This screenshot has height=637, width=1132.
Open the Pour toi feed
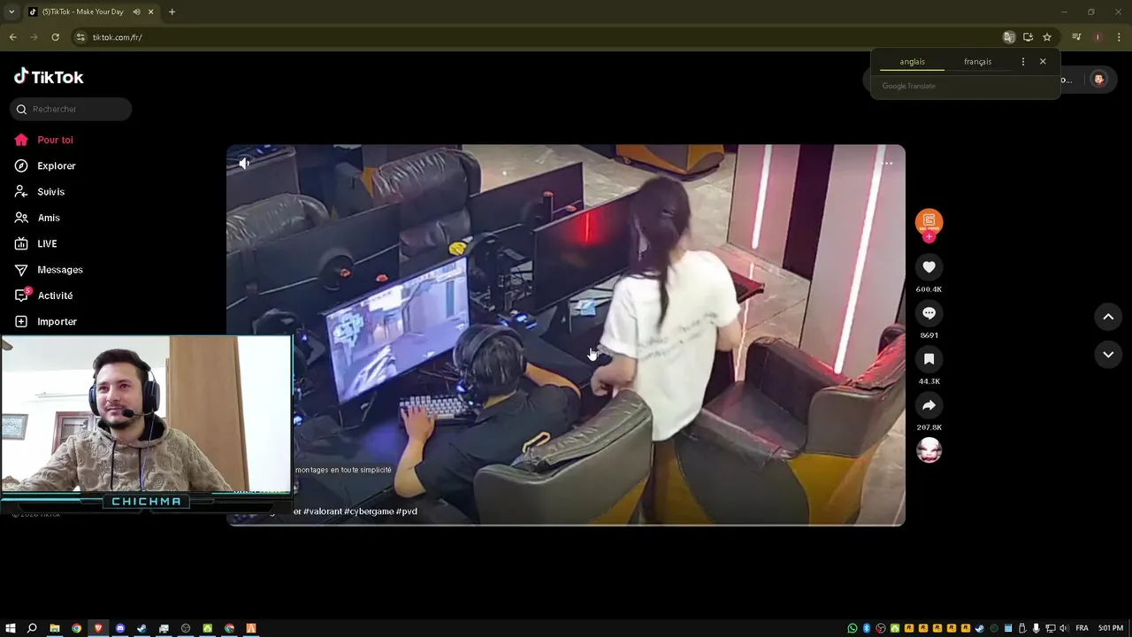pyautogui.click(x=44, y=140)
